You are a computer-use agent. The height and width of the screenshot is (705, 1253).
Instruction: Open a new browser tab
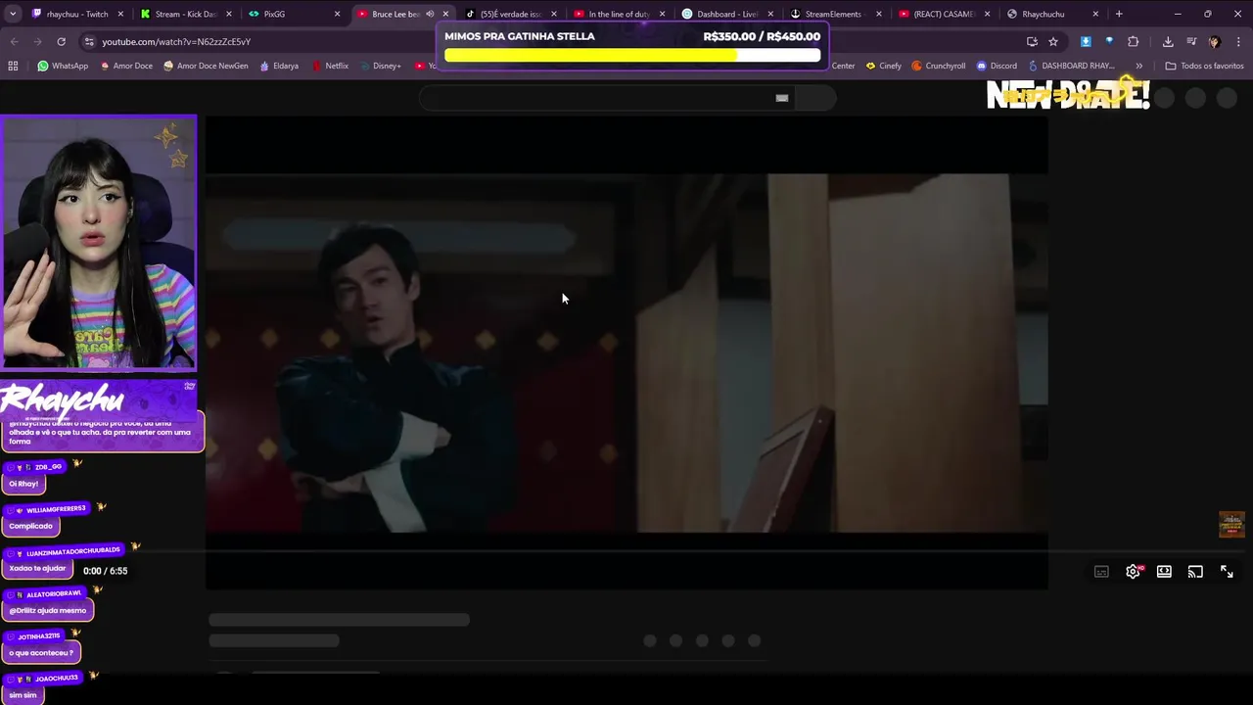tap(1119, 14)
